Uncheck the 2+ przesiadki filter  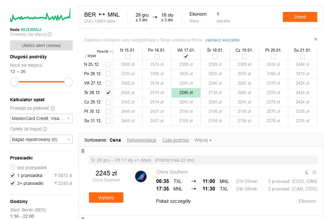pos(13,183)
